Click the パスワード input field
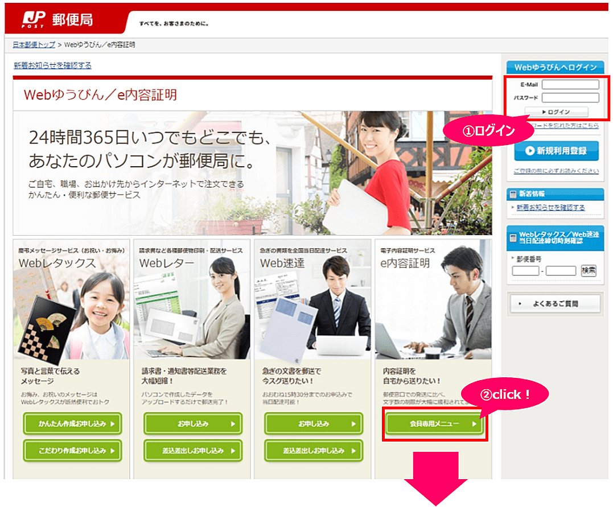Screen dimensions: 613x507 click(570, 98)
